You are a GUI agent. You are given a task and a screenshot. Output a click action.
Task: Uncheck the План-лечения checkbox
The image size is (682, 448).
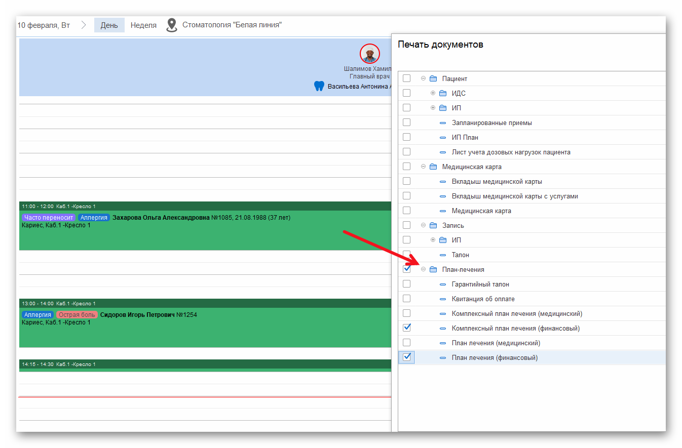point(406,269)
